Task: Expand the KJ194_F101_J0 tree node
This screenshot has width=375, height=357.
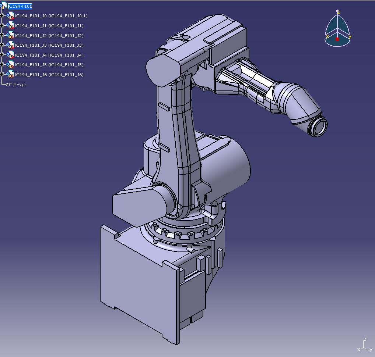Action: (2, 15)
